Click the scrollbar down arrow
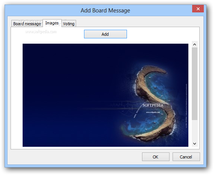The image size is (214, 175). coord(195,143)
